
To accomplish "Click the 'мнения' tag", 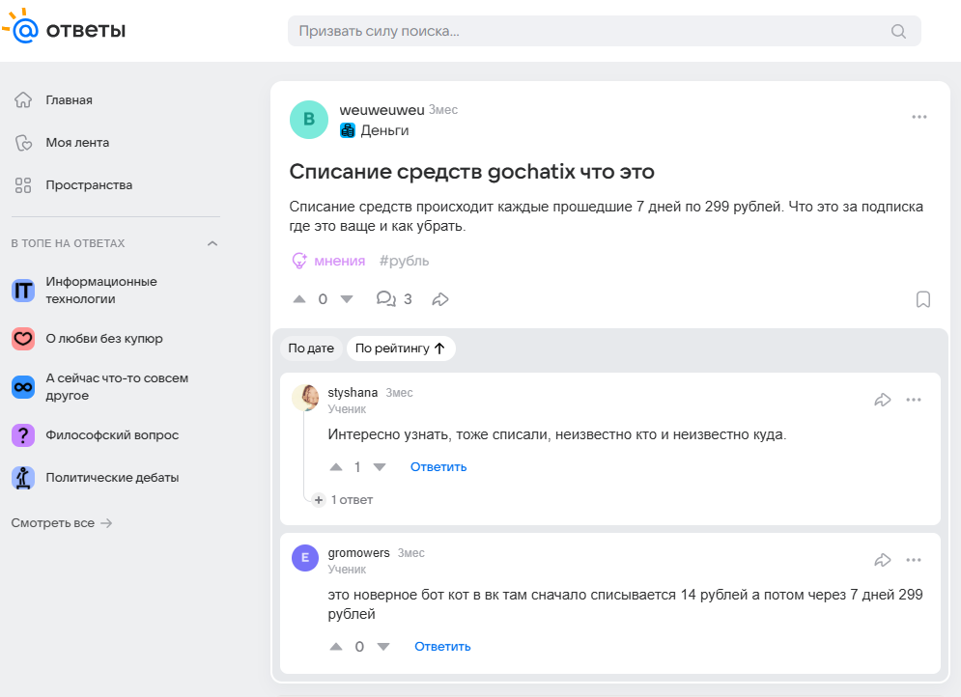I will click(340, 261).
